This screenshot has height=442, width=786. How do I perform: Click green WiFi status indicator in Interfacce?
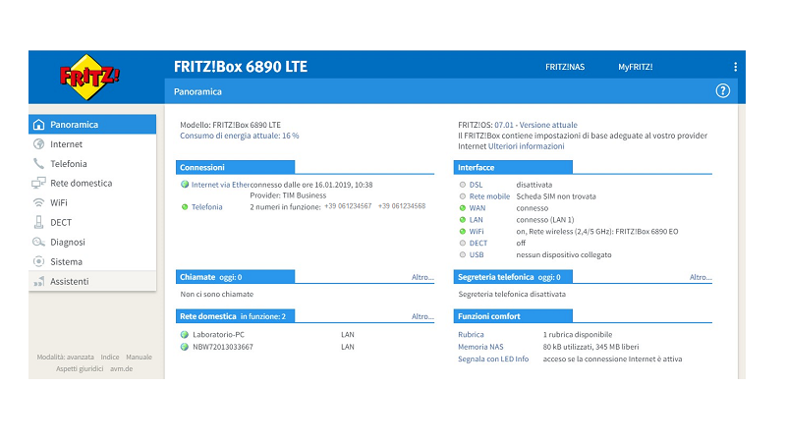tap(462, 232)
